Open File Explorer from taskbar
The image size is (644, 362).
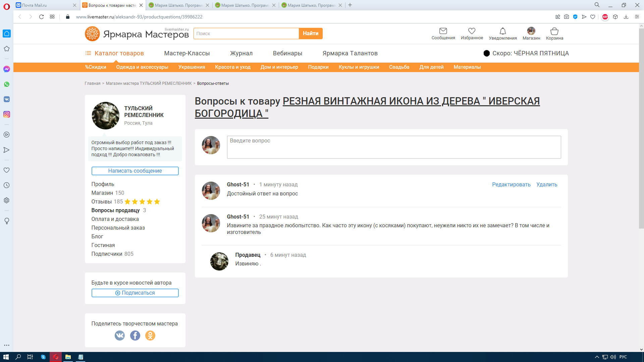(68, 357)
